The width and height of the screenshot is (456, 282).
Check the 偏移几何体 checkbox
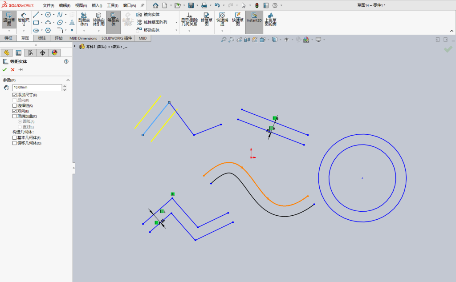15,143
